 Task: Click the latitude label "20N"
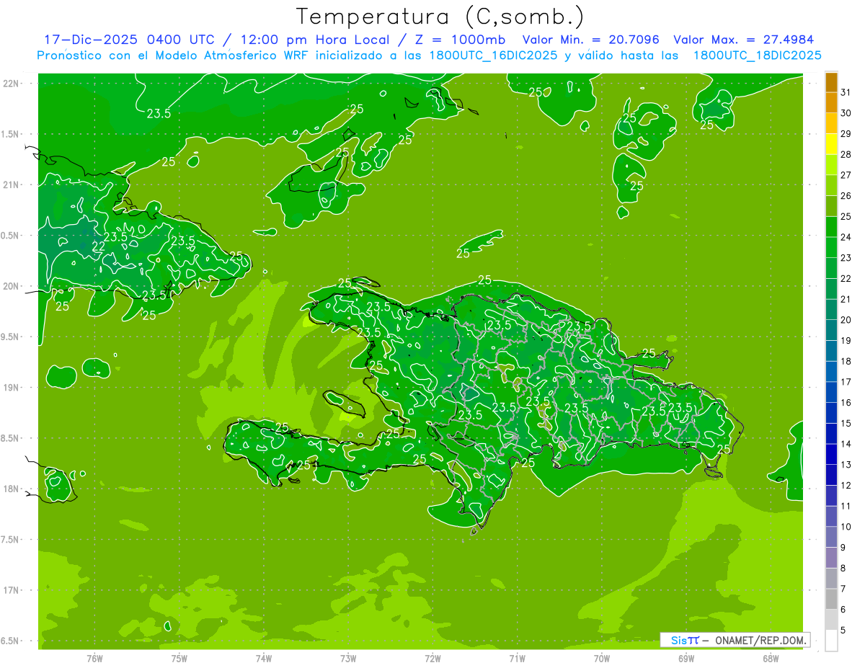12,287
